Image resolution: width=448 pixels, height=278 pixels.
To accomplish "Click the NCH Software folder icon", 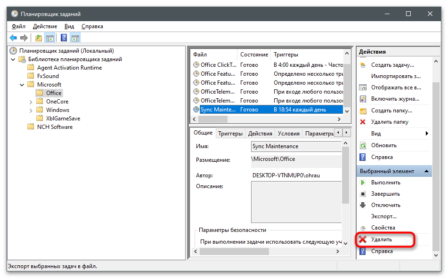I will 31,127.
